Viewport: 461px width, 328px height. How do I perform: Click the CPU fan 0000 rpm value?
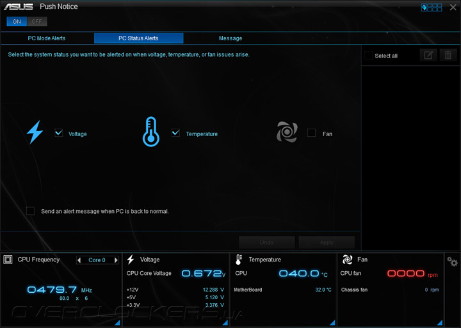[x=412, y=274]
